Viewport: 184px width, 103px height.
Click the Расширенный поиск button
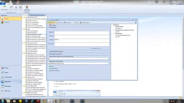coord(96,48)
